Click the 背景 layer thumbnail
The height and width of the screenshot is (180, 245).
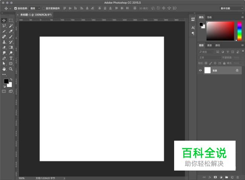click(207, 70)
